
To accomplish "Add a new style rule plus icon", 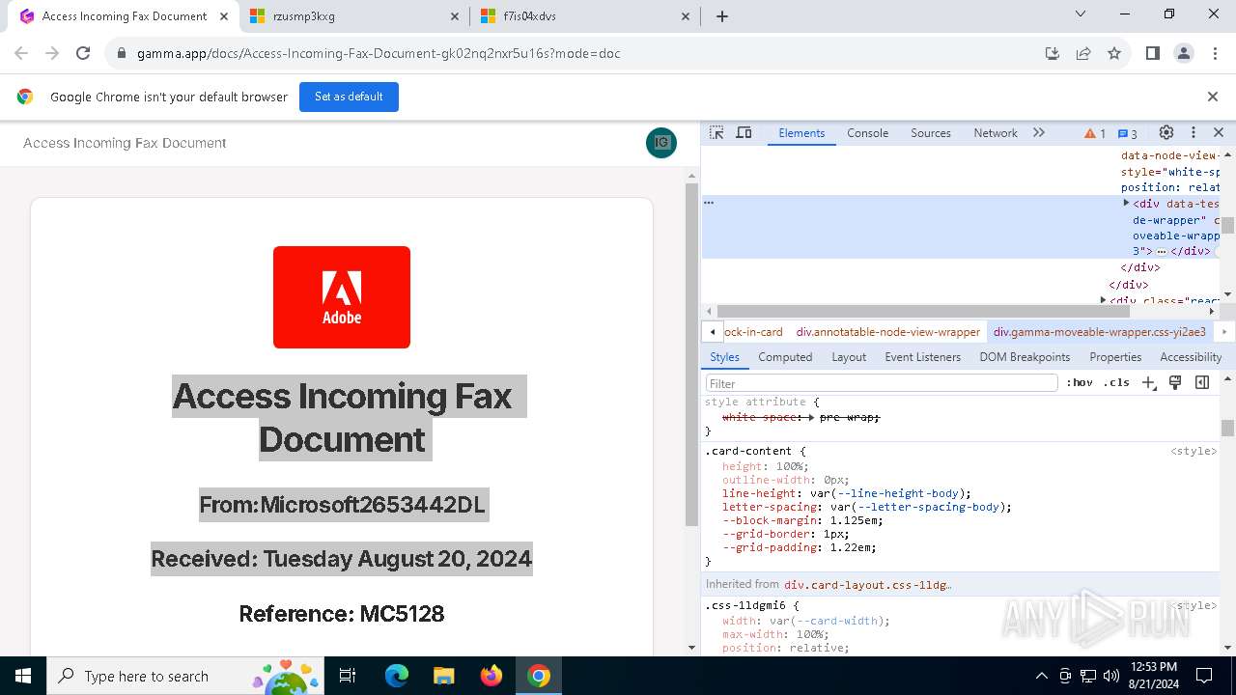I will [1148, 383].
